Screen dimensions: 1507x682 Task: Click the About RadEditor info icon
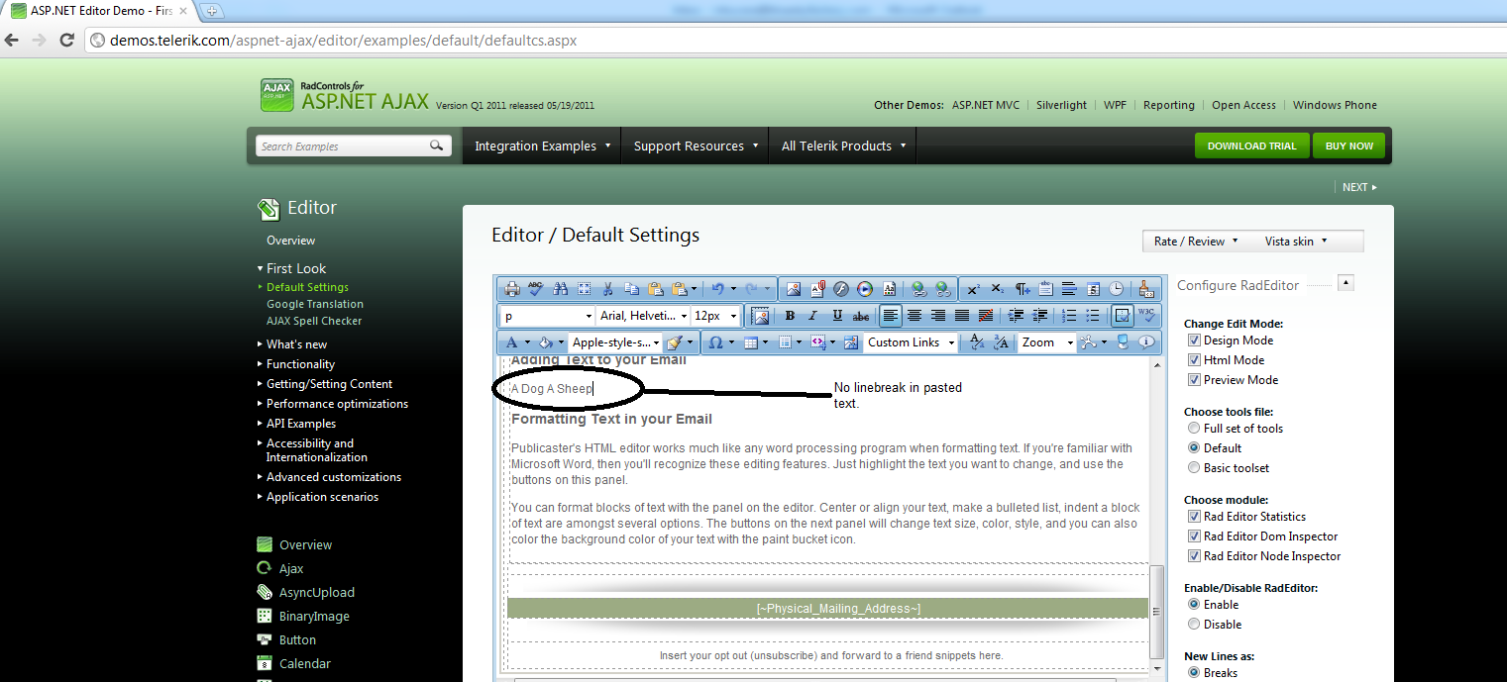pyautogui.click(x=1145, y=342)
